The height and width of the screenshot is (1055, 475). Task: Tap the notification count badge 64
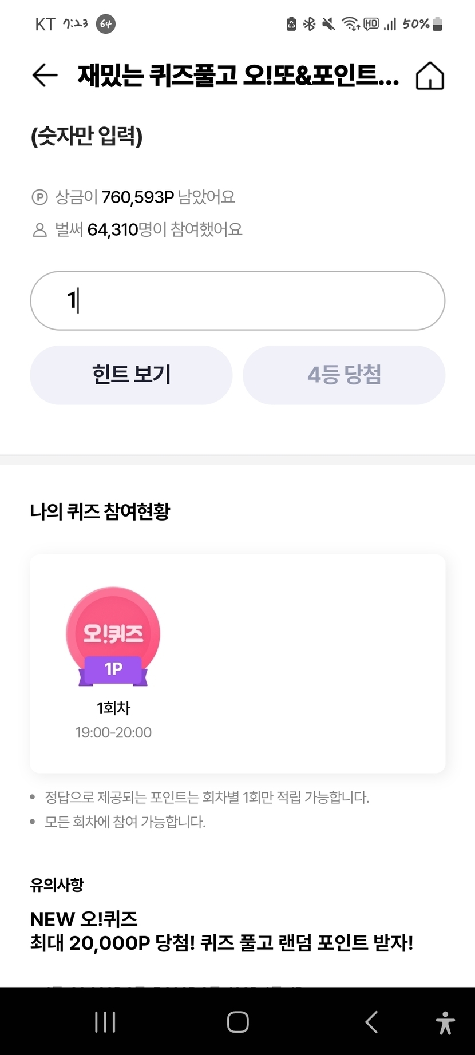click(105, 24)
